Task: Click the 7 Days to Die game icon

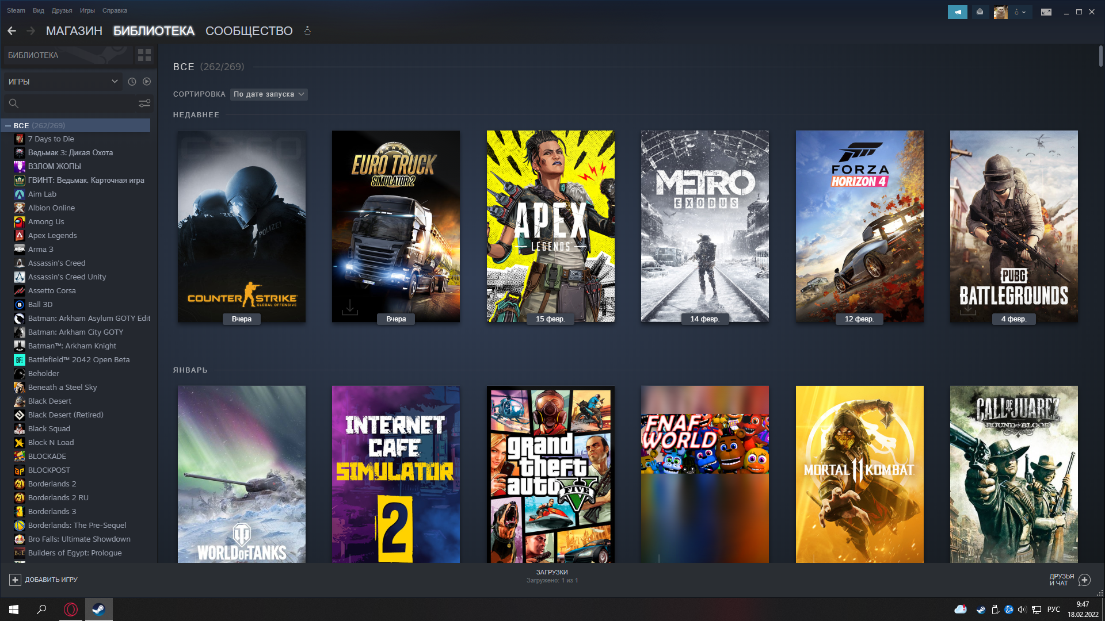Action: pos(20,139)
